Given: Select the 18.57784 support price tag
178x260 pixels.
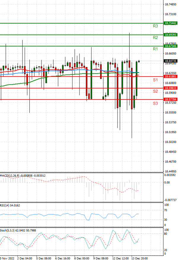Looking at the screenshot, I should [171, 99].
